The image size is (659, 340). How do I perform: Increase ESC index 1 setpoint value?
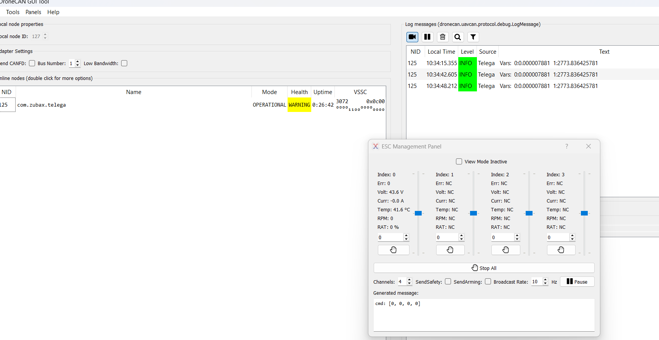click(x=462, y=235)
